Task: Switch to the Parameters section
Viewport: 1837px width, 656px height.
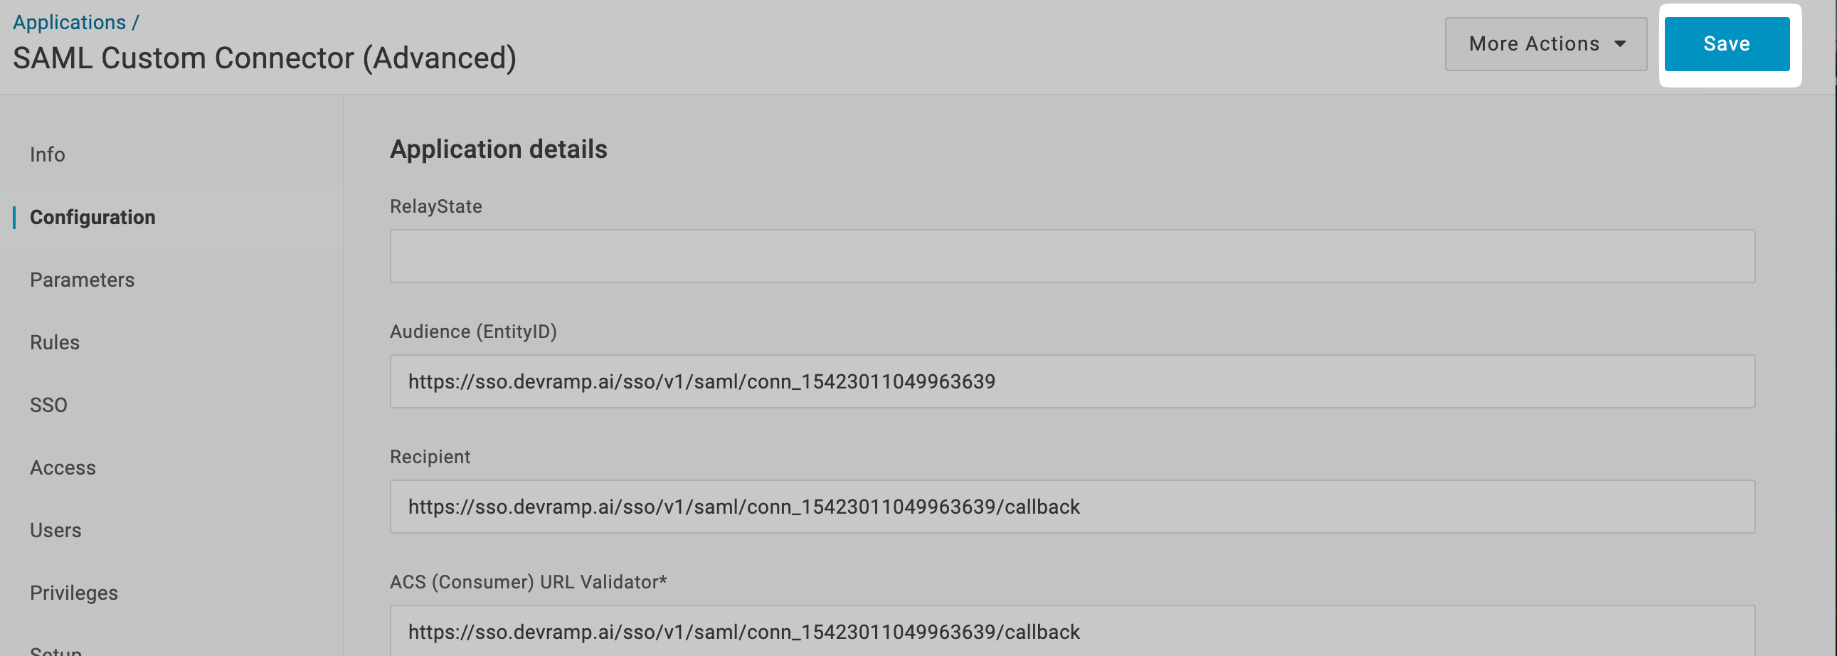Action: pos(82,280)
